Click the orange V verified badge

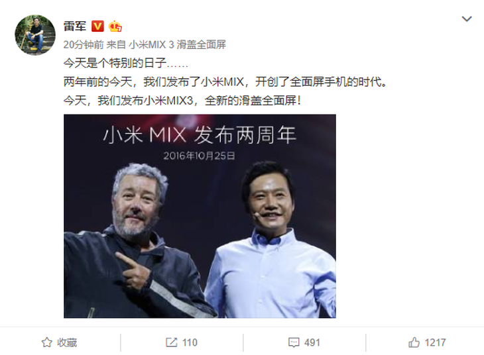point(97,26)
